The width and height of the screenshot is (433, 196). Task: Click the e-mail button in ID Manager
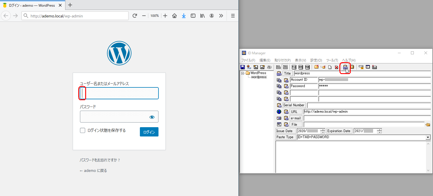(296, 118)
